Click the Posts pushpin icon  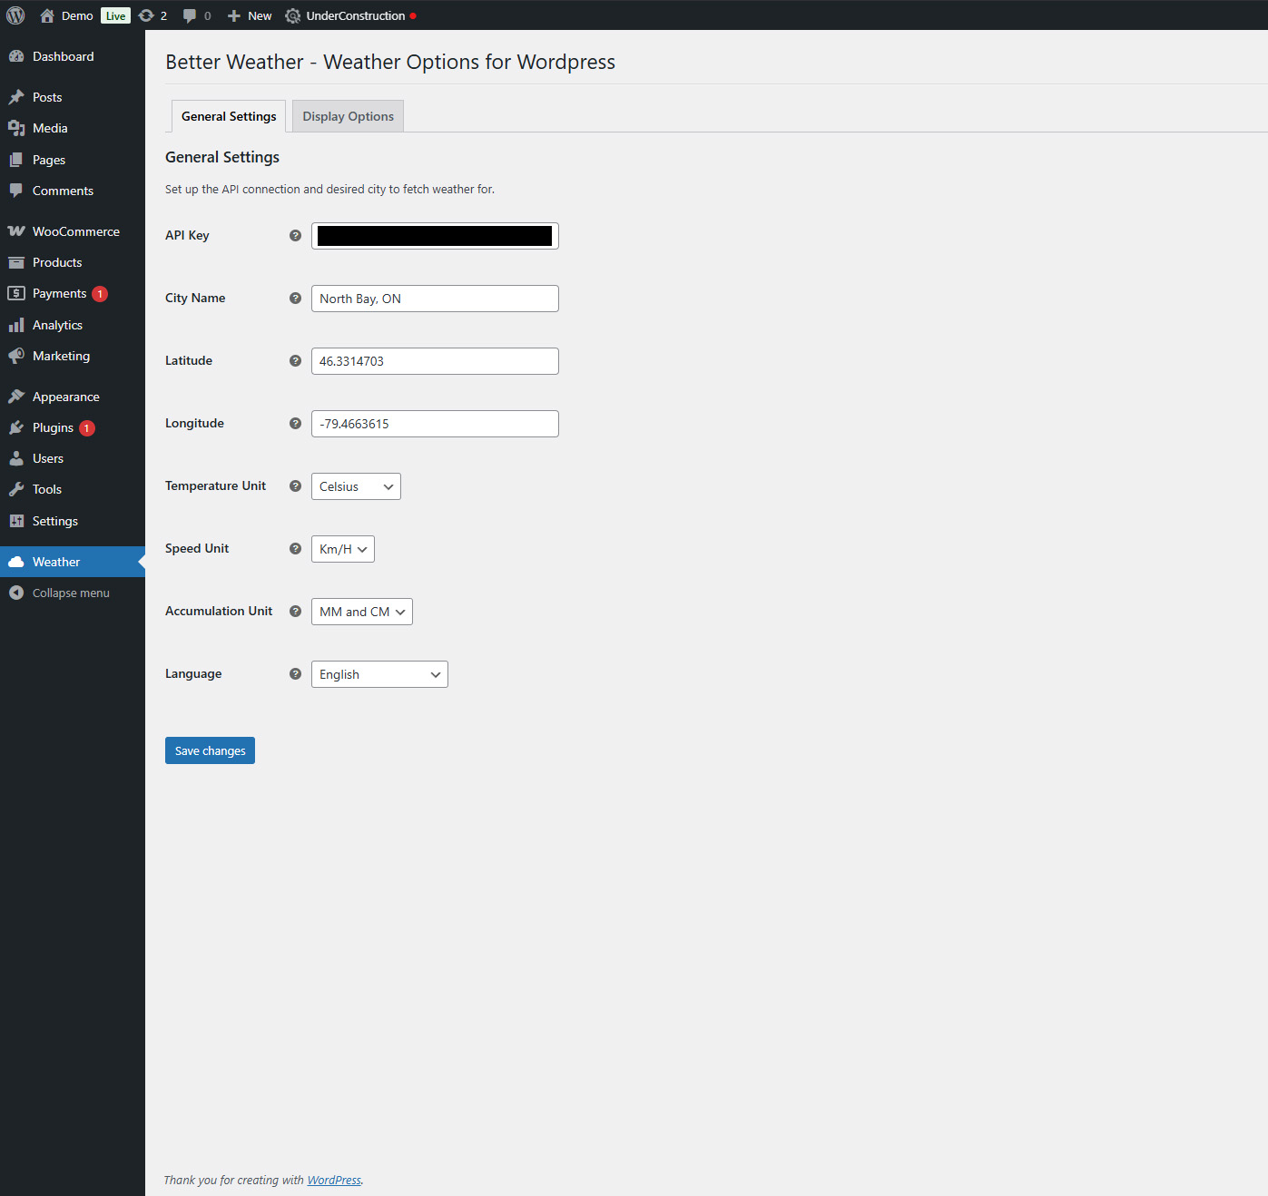click(x=16, y=97)
